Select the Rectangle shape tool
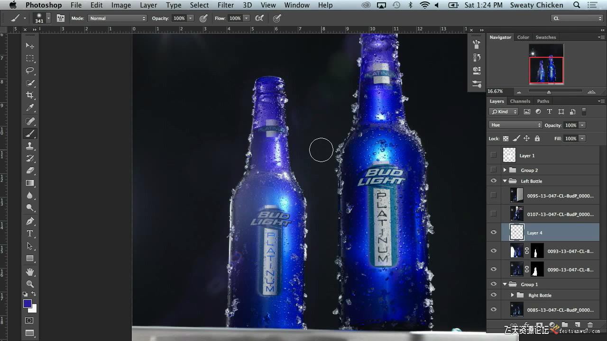The height and width of the screenshot is (341, 607). click(30, 258)
